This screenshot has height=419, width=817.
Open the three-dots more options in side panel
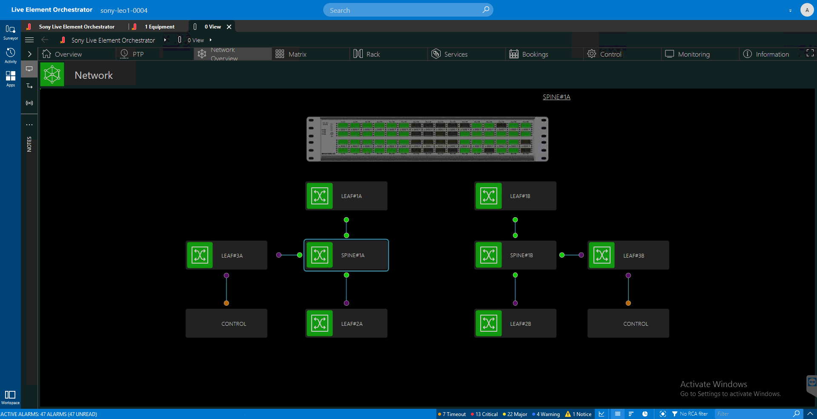(29, 125)
